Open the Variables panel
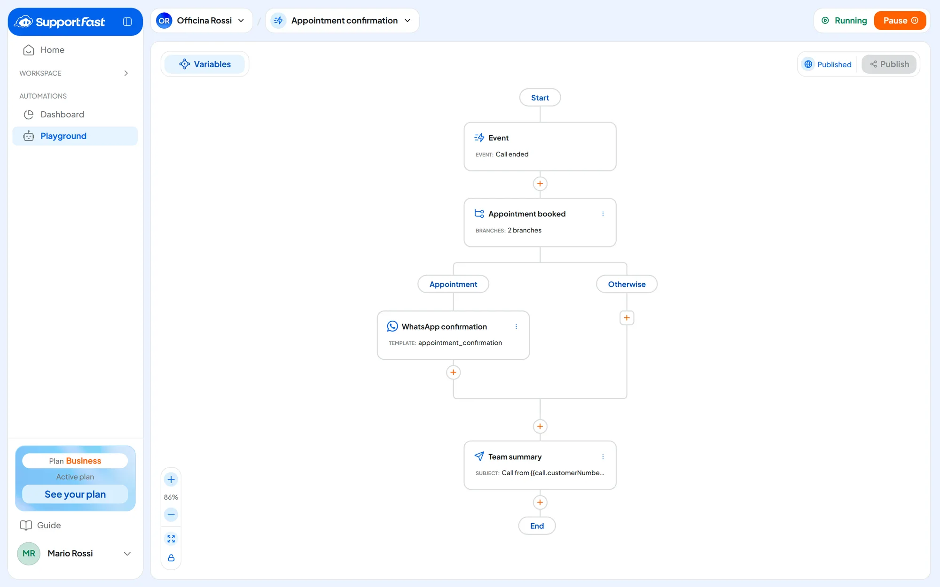The image size is (940, 587). click(205, 64)
